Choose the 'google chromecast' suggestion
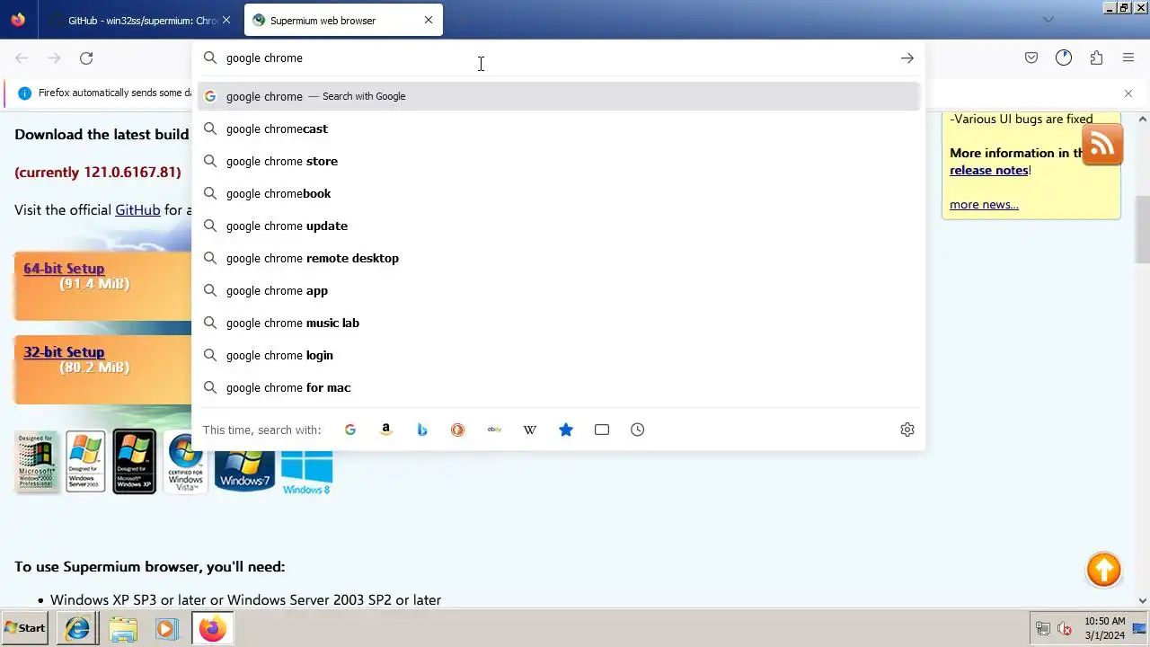The image size is (1150, 647). (558, 129)
